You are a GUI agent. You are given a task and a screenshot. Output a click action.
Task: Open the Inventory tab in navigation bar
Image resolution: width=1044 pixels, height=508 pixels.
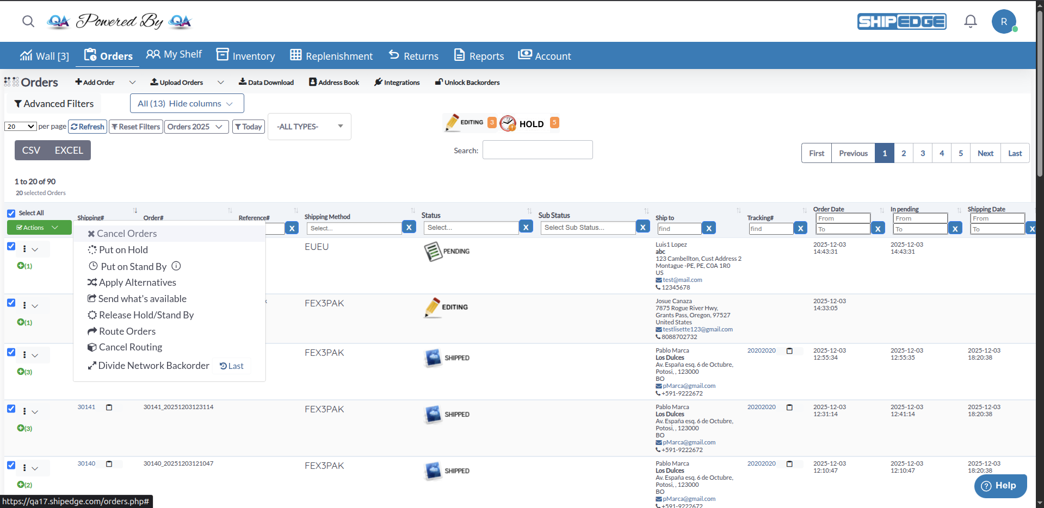click(245, 55)
